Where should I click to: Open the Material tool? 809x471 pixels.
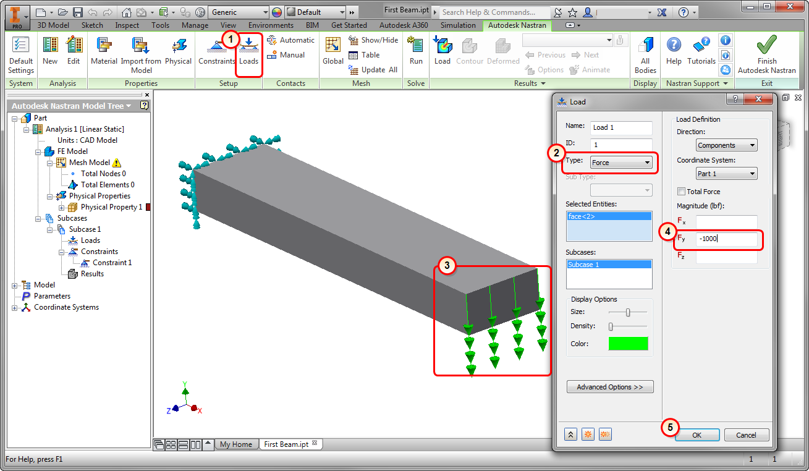(x=104, y=51)
